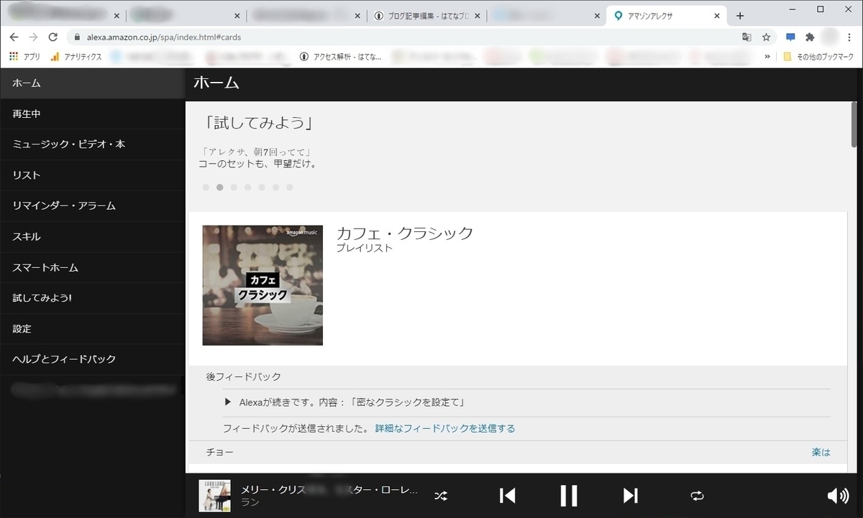Open ヘルプとフィードバック in the sidebar
The height and width of the screenshot is (518, 863).
click(x=92, y=359)
